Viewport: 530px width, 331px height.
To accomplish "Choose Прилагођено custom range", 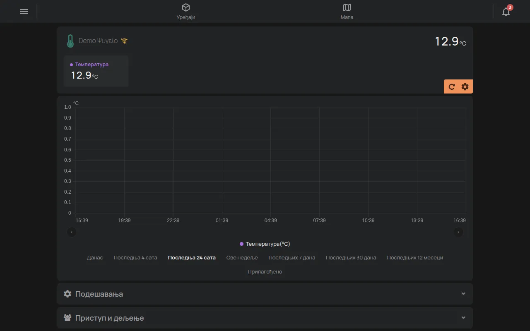I will (x=265, y=272).
